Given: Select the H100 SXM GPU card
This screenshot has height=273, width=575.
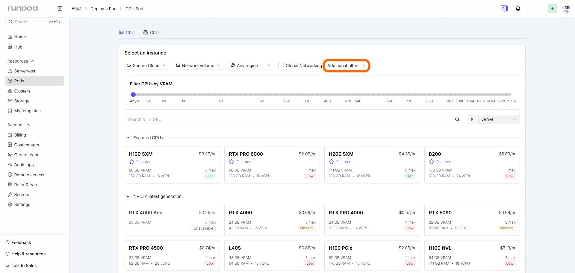Looking at the screenshot, I should pyautogui.click(x=172, y=165).
